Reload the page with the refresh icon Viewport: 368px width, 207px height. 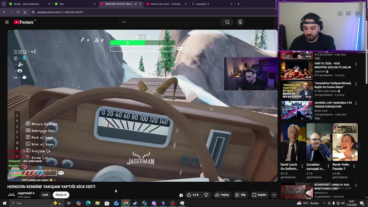(18, 12)
